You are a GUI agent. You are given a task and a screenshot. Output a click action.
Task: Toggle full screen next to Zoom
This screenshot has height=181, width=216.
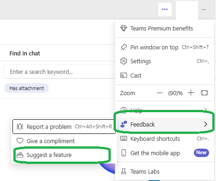204,93
